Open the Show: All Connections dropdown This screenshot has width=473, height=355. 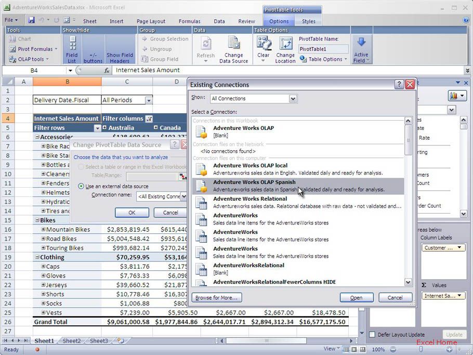click(293, 99)
